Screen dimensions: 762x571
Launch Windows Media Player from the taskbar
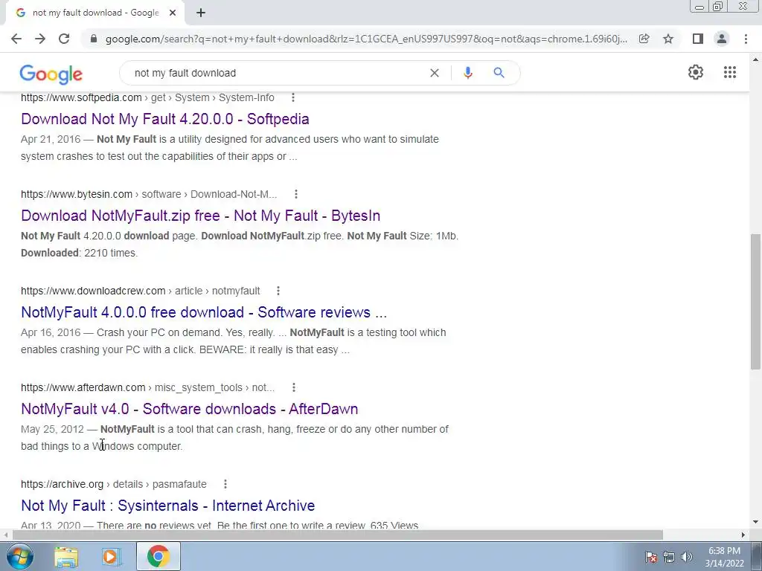point(111,556)
